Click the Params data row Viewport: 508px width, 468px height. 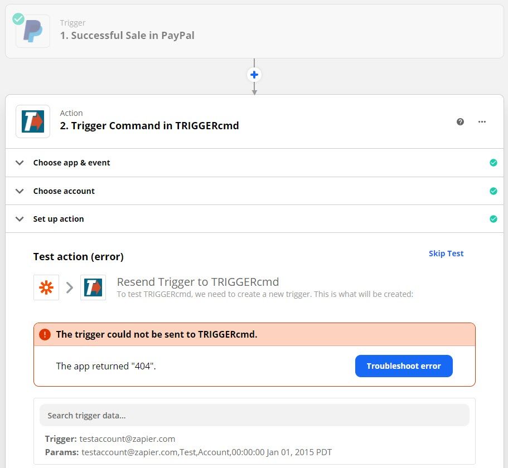(x=188, y=452)
